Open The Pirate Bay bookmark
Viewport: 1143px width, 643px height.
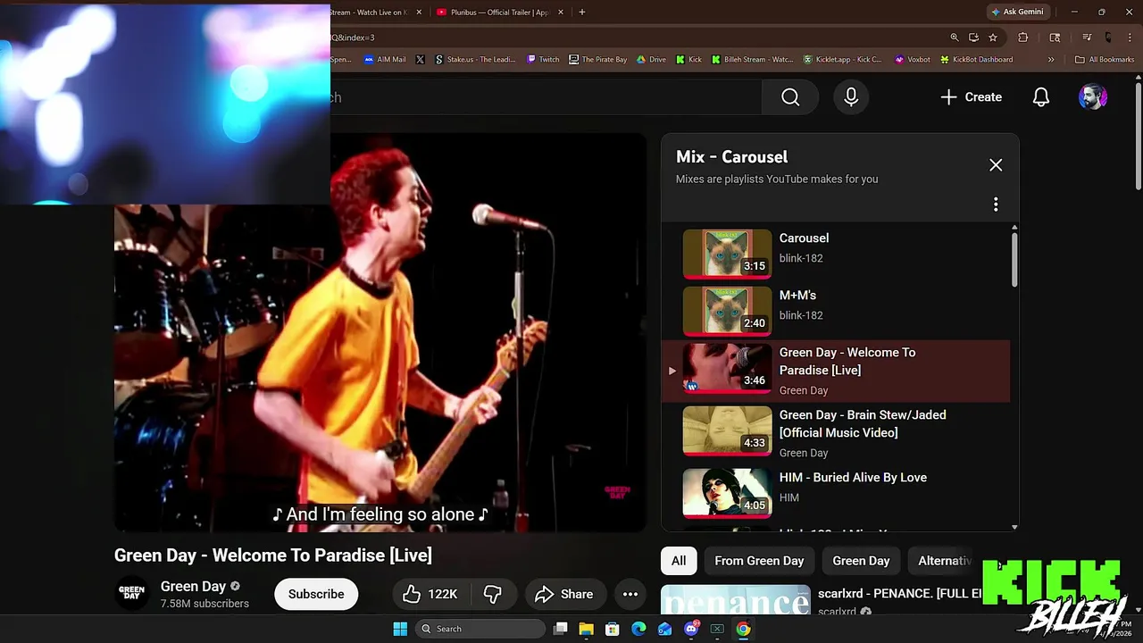(598, 60)
